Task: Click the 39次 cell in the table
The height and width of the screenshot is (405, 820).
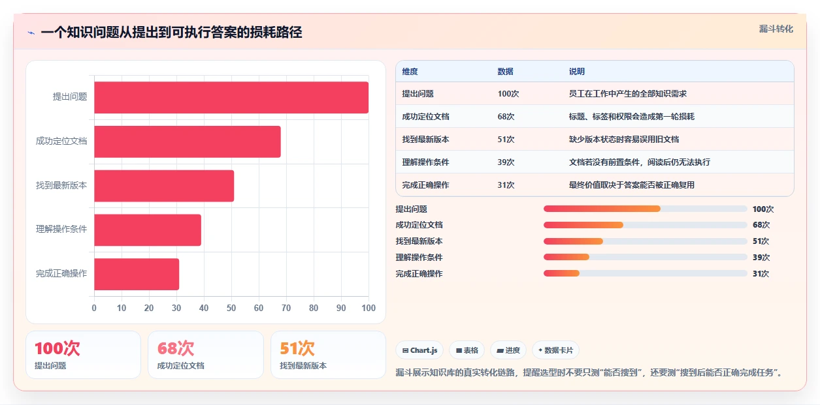Action: 506,162
